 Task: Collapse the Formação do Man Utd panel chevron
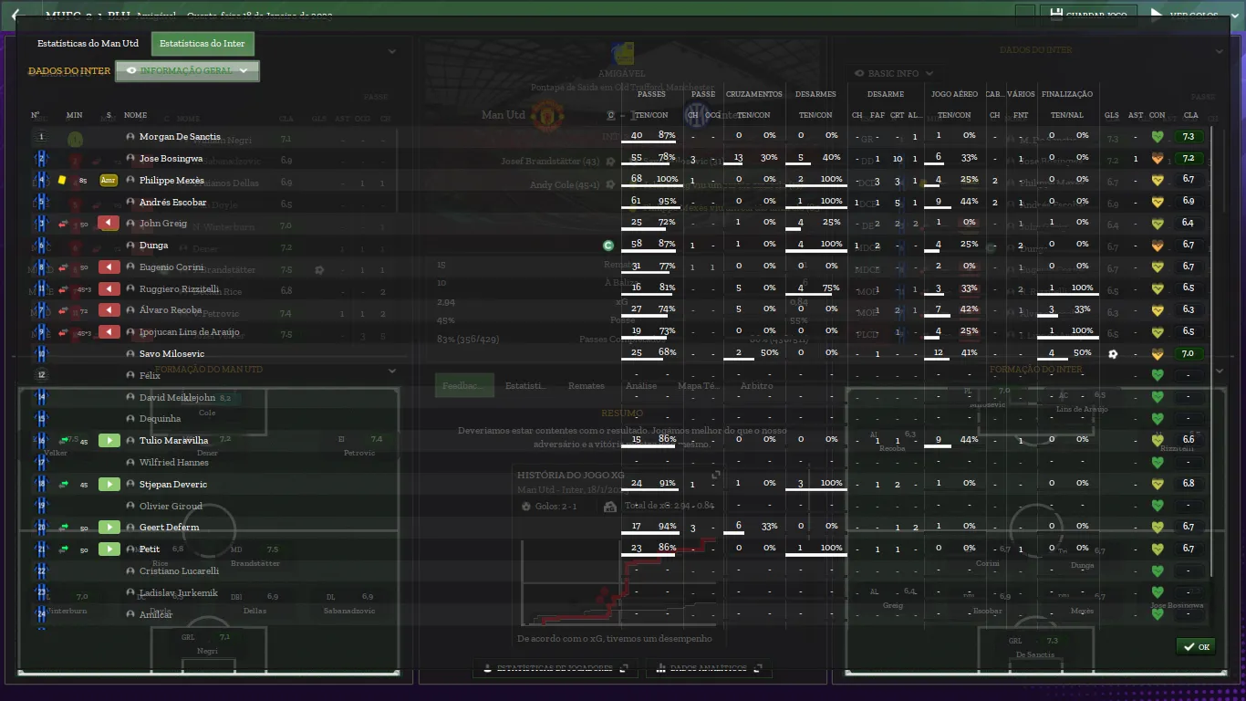pos(392,371)
